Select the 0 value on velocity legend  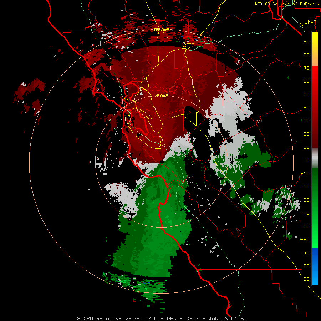[x=308, y=160]
